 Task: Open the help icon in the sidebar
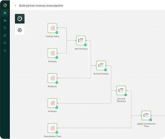pos(5,51)
